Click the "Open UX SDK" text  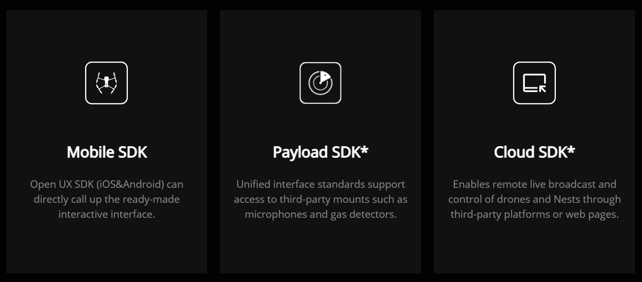coord(62,185)
